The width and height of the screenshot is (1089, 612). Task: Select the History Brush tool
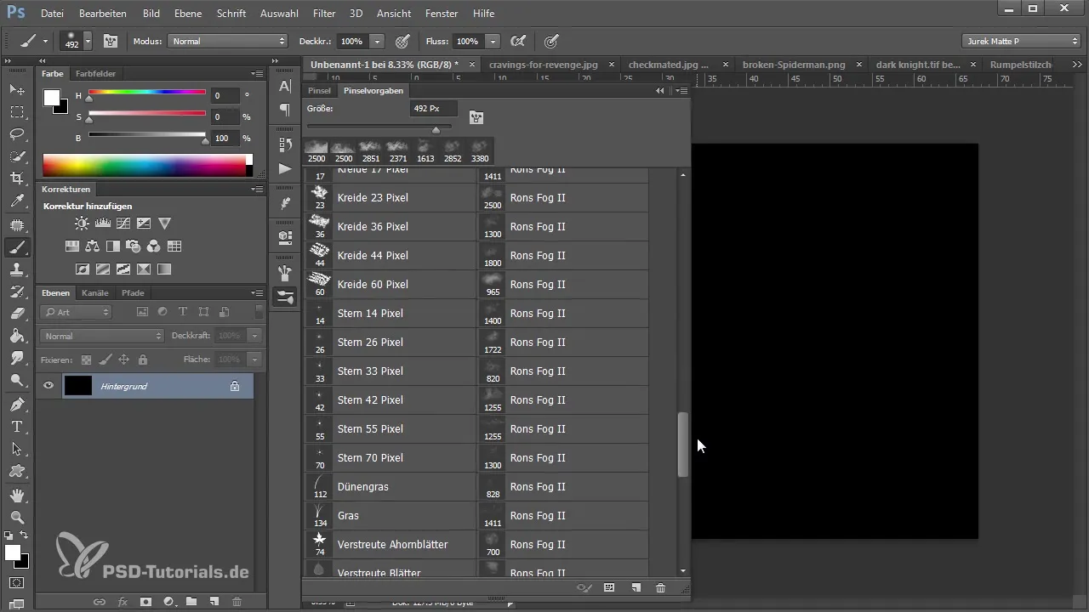click(x=17, y=292)
